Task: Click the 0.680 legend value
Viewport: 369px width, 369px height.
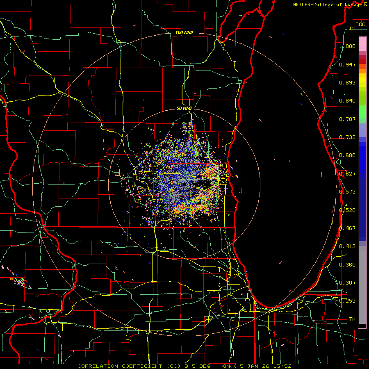Action: pyautogui.click(x=347, y=155)
